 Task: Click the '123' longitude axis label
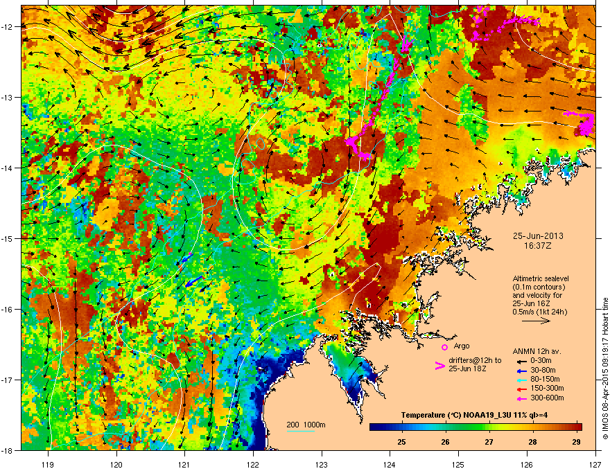[322, 464]
